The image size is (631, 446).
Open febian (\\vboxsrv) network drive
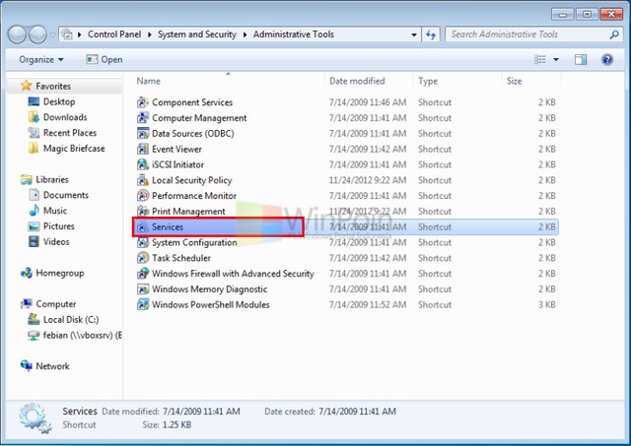pyautogui.click(x=83, y=335)
